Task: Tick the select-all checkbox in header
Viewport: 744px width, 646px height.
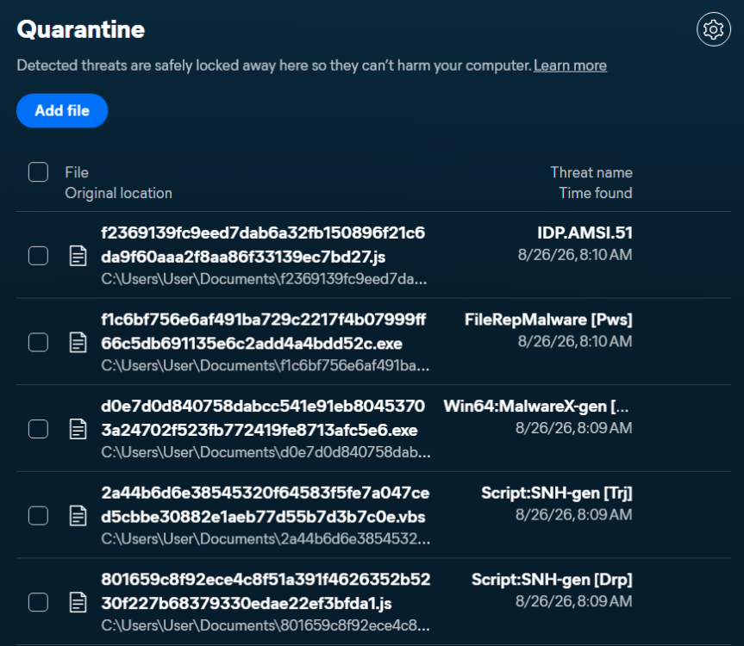Action: coord(38,172)
